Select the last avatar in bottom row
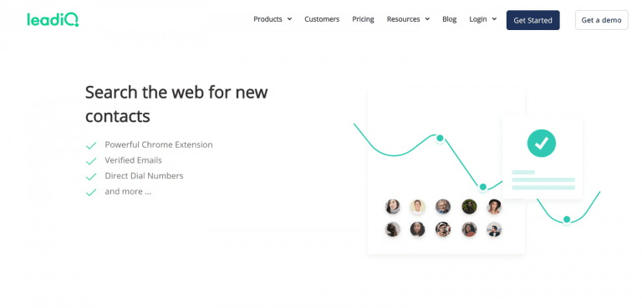This screenshot has height=308, width=642. pos(494,230)
